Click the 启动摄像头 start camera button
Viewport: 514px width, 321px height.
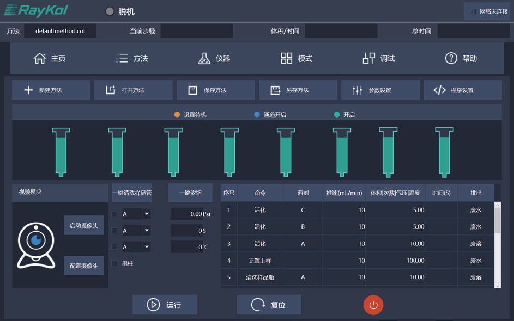coord(84,226)
